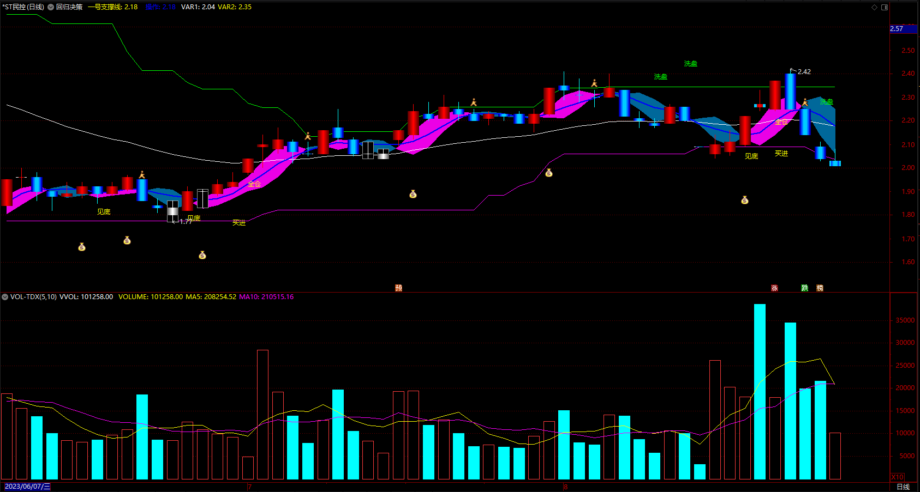This screenshot has width=920, height=492.
Task: Click the VAR2: 2.35 value
Action: point(235,7)
